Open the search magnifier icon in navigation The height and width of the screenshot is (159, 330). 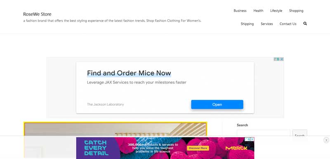[x=305, y=23]
